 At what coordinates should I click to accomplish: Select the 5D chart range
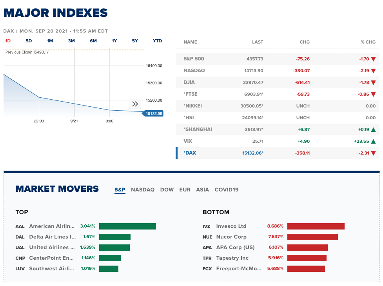point(29,41)
